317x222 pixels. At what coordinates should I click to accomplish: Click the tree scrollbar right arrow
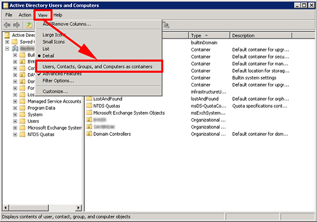point(78,208)
